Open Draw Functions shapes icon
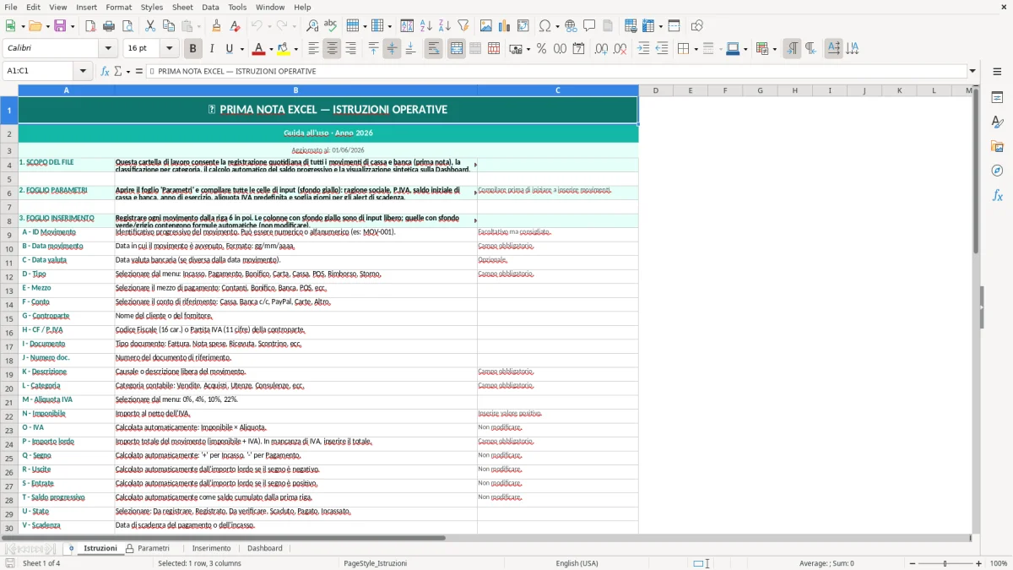Image resolution: width=1013 pixels, height=570 pixels. pos(697,26)
